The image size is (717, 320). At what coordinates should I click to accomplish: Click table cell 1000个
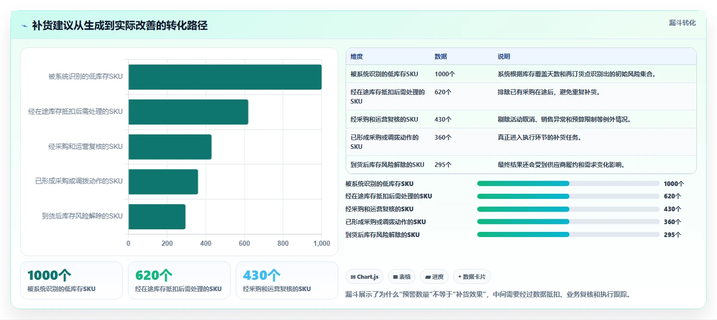(x=445, y=74)
